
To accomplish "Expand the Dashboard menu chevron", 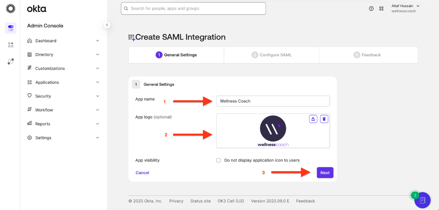I will tap(98, 41).
